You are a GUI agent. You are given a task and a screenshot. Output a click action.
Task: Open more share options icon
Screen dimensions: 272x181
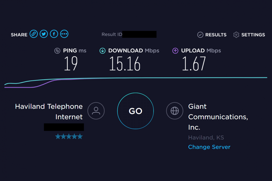click(64, 34)
